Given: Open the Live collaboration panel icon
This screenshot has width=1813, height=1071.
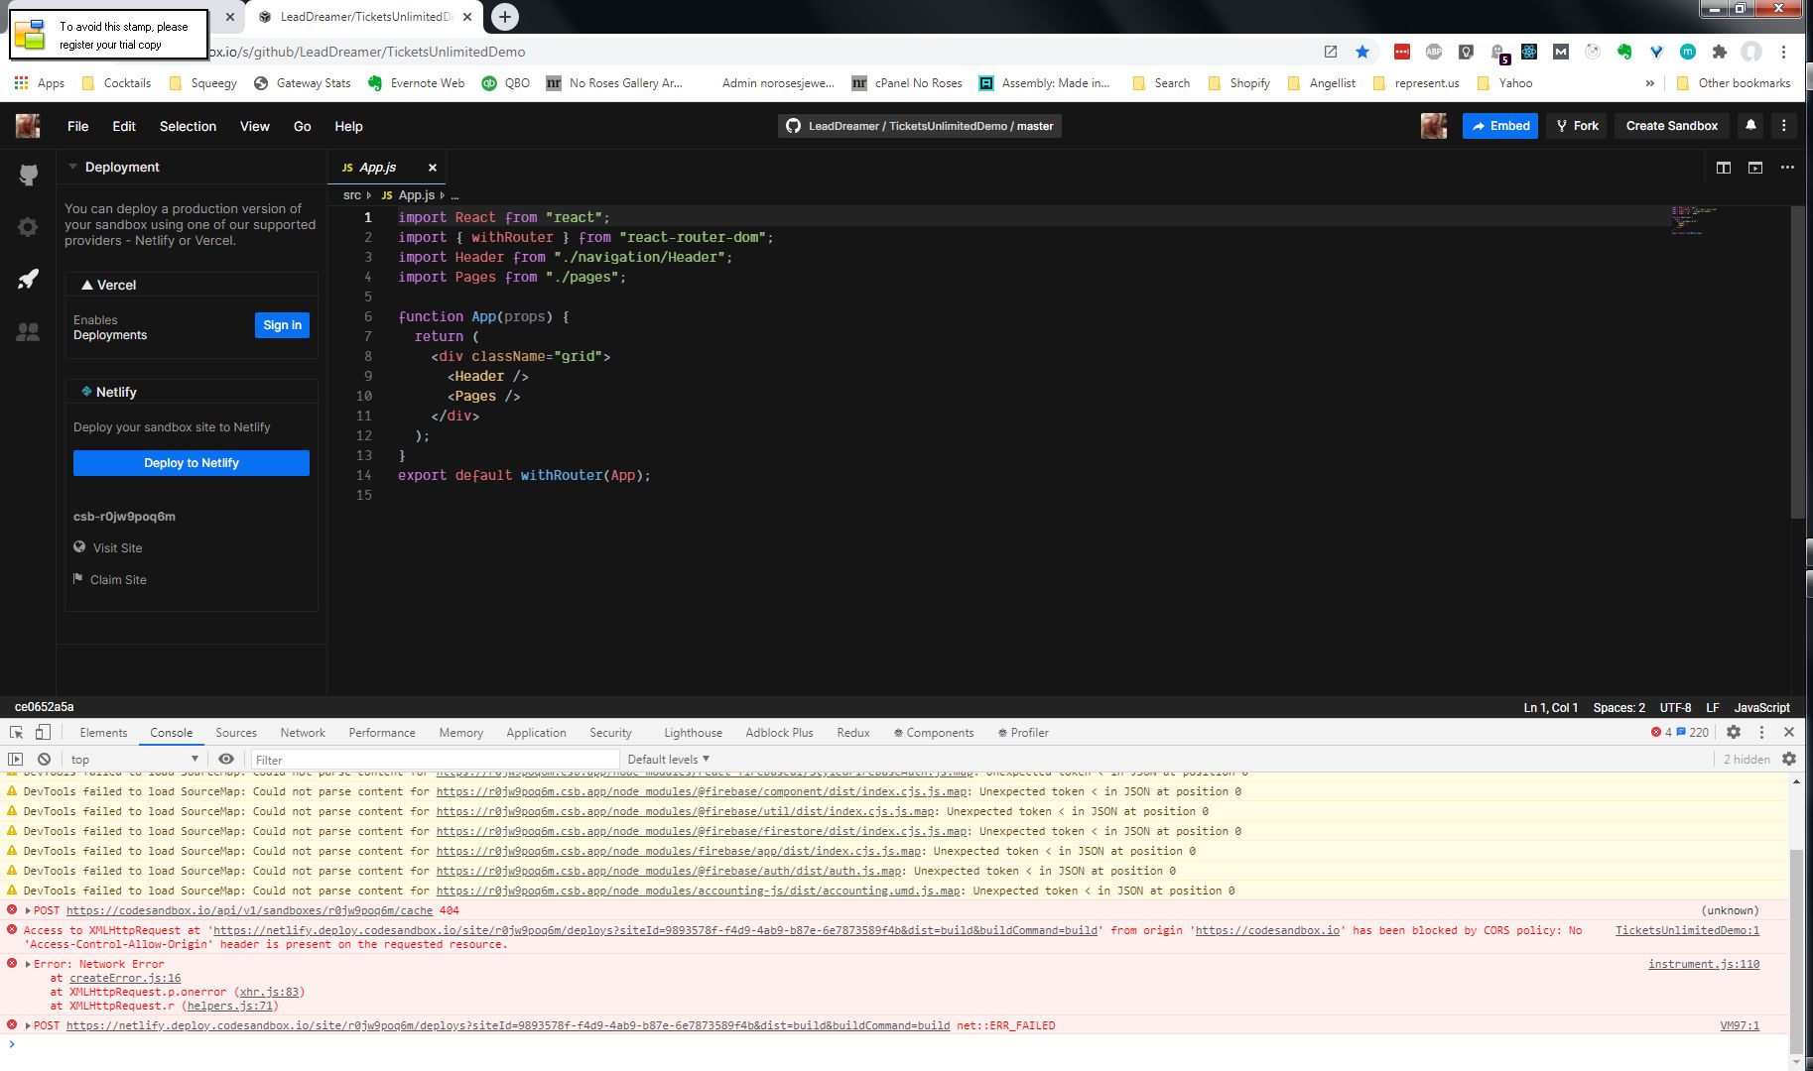Looking at the screenshot, I should [28, 331].
